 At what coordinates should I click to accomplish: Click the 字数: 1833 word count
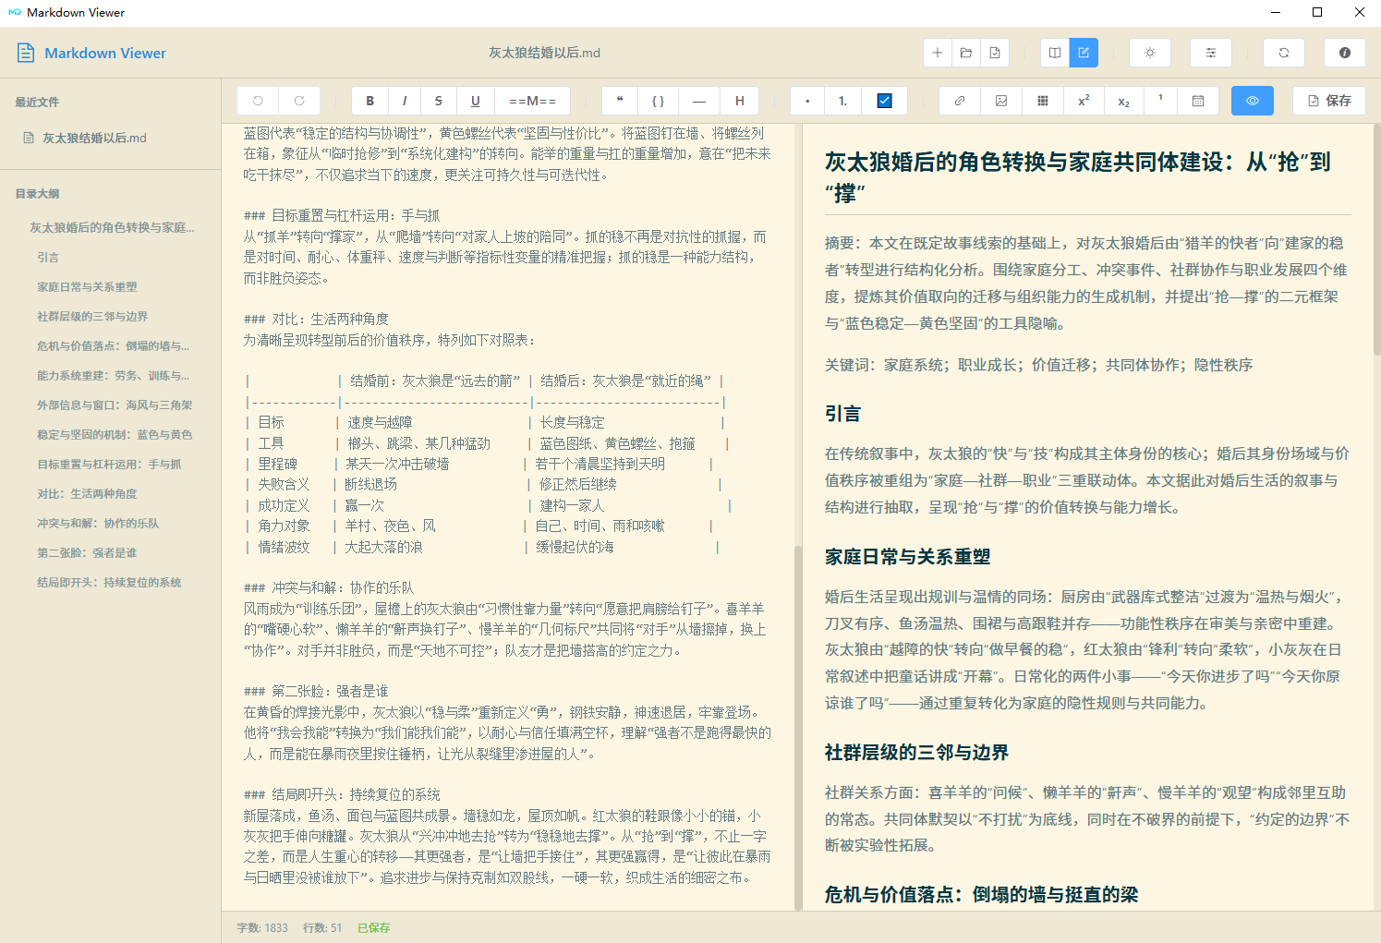tap(262, 927)
